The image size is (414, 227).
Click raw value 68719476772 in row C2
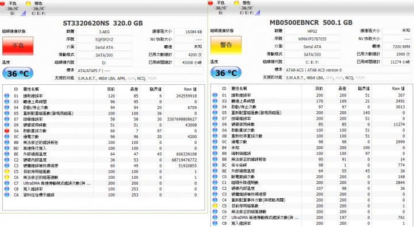click(x=185, y=160)
